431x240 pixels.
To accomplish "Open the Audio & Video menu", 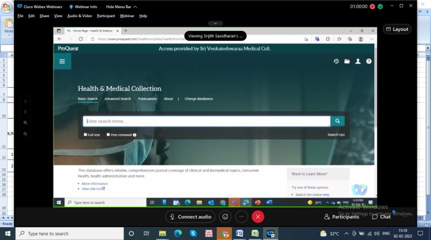I will [79, 16].
